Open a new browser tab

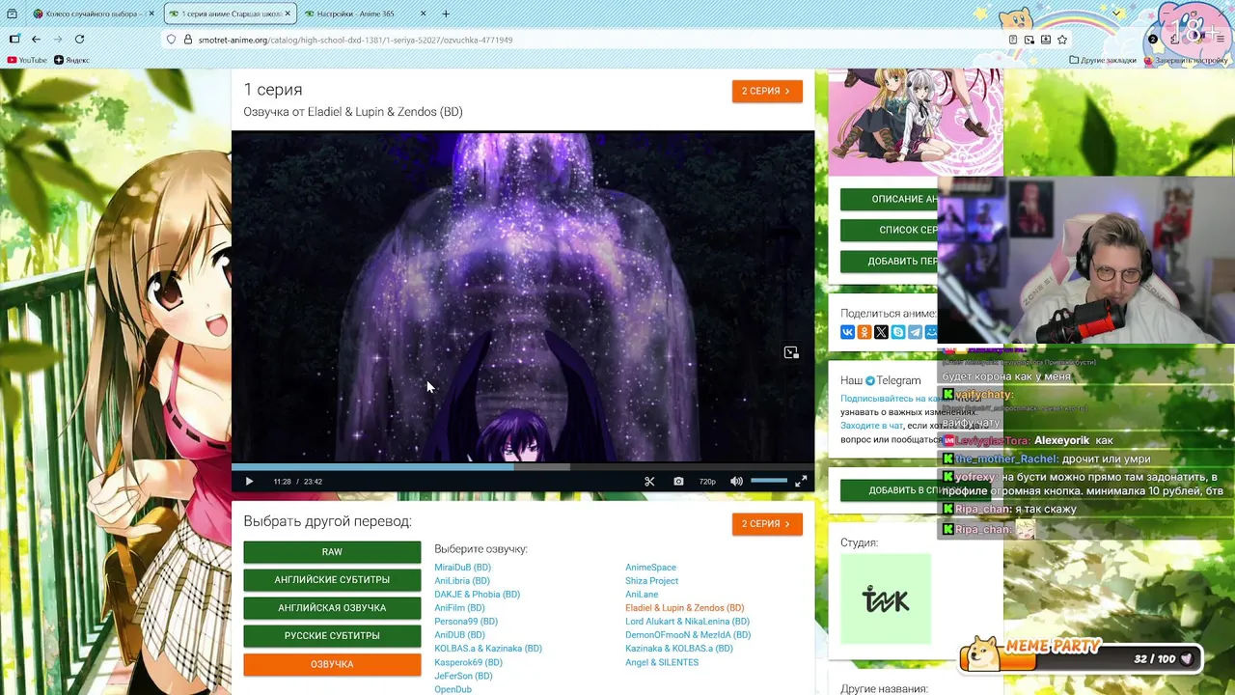[x=446, y=14]
